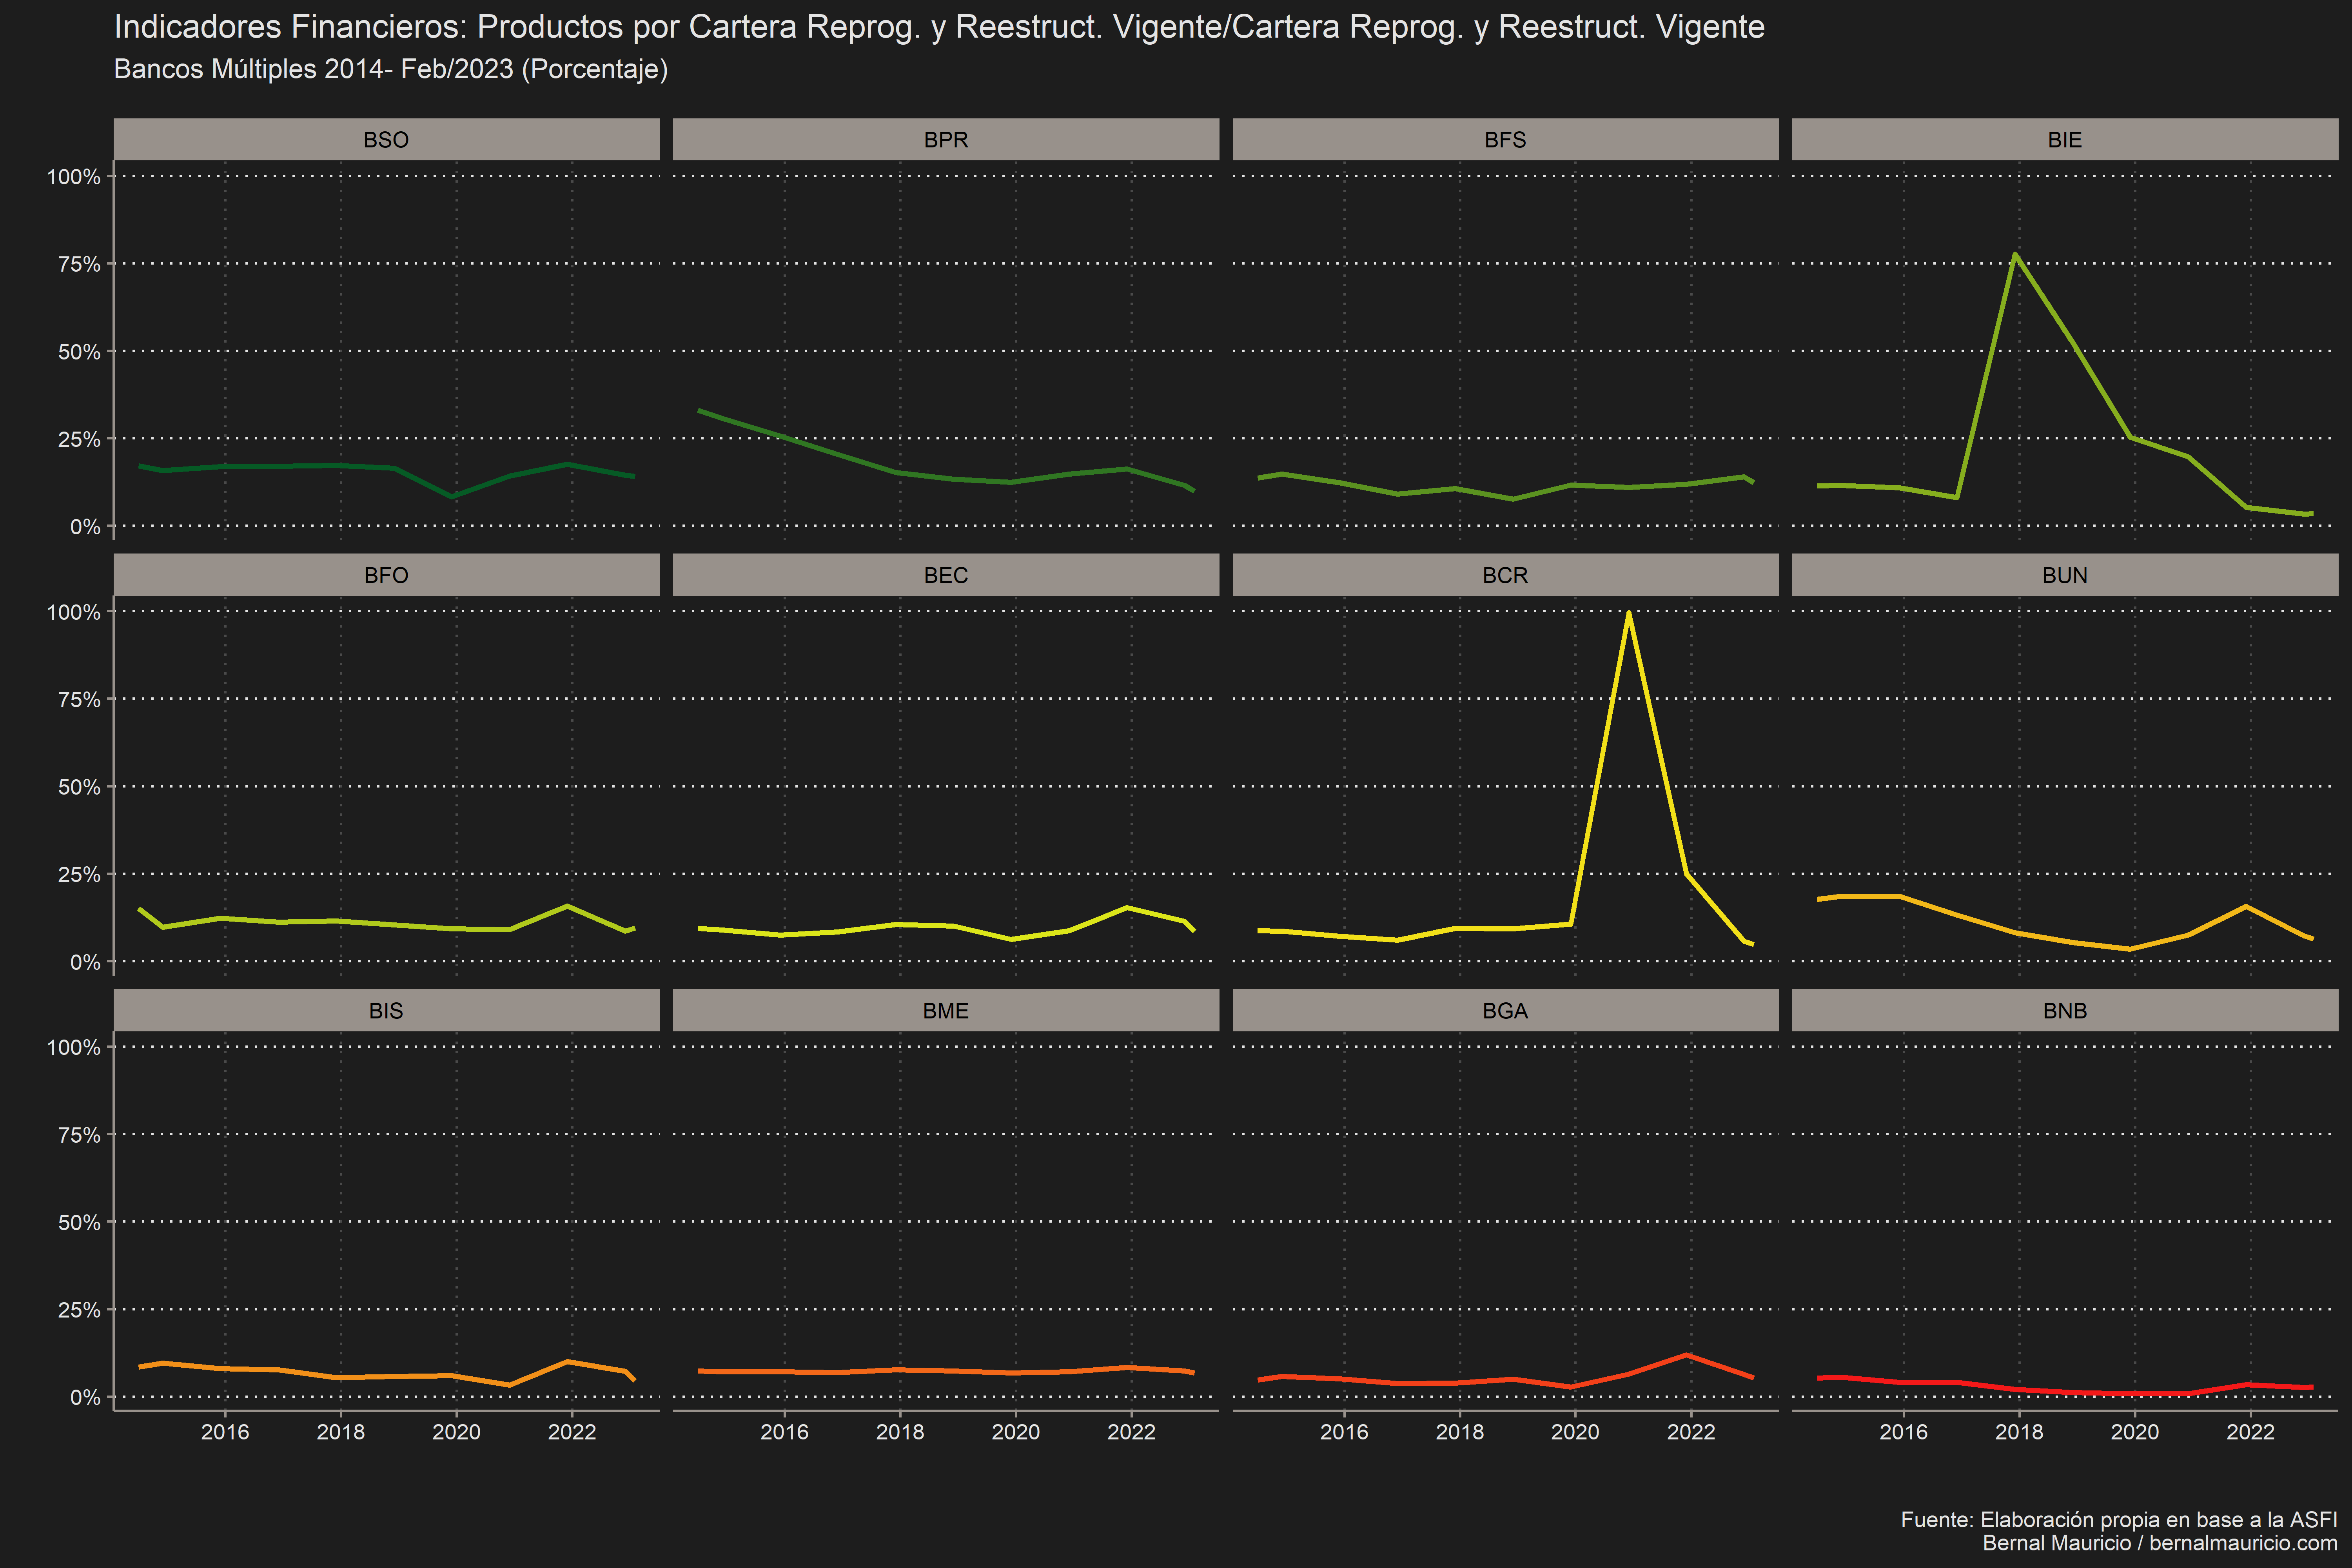This screenshot has width=2352, height=1568.
Task: Click the BNB panel header
Action: [2065, 1010]
